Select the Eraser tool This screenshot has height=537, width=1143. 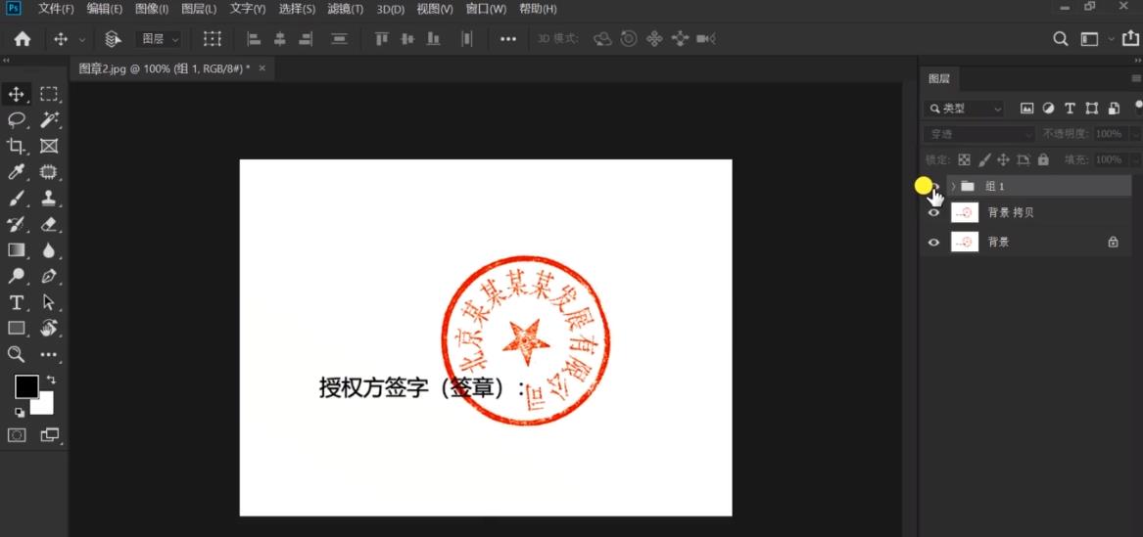coord(49,224)
